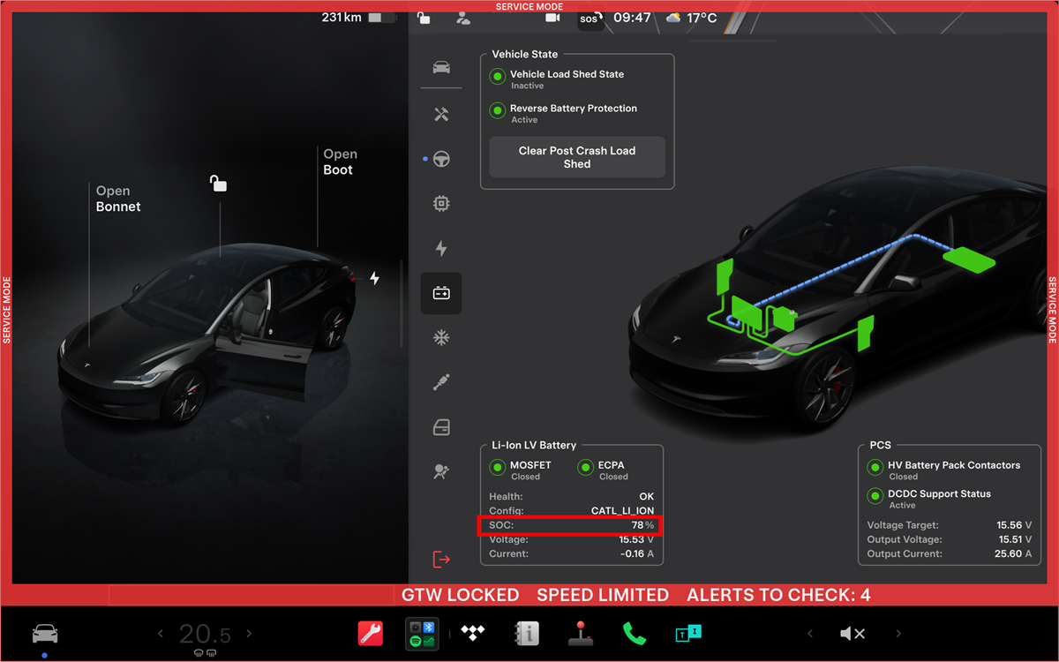This screenshot has height=662, width=1059.
Task: Increase cabin temperature with right arrow
Action: click(249, 634)
